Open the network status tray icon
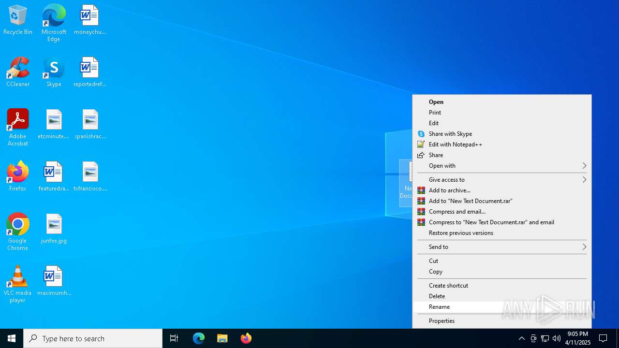619x348 pixels. [545, 338]
